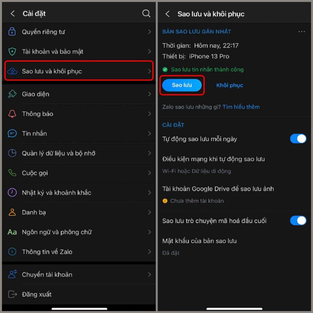Tap the bell icon for Thông báo
Screen dimensions: 313x313
click(x=12, y=114)
